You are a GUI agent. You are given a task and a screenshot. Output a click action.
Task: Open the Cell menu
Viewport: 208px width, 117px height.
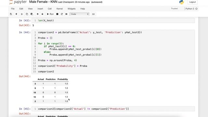[50, 9]
